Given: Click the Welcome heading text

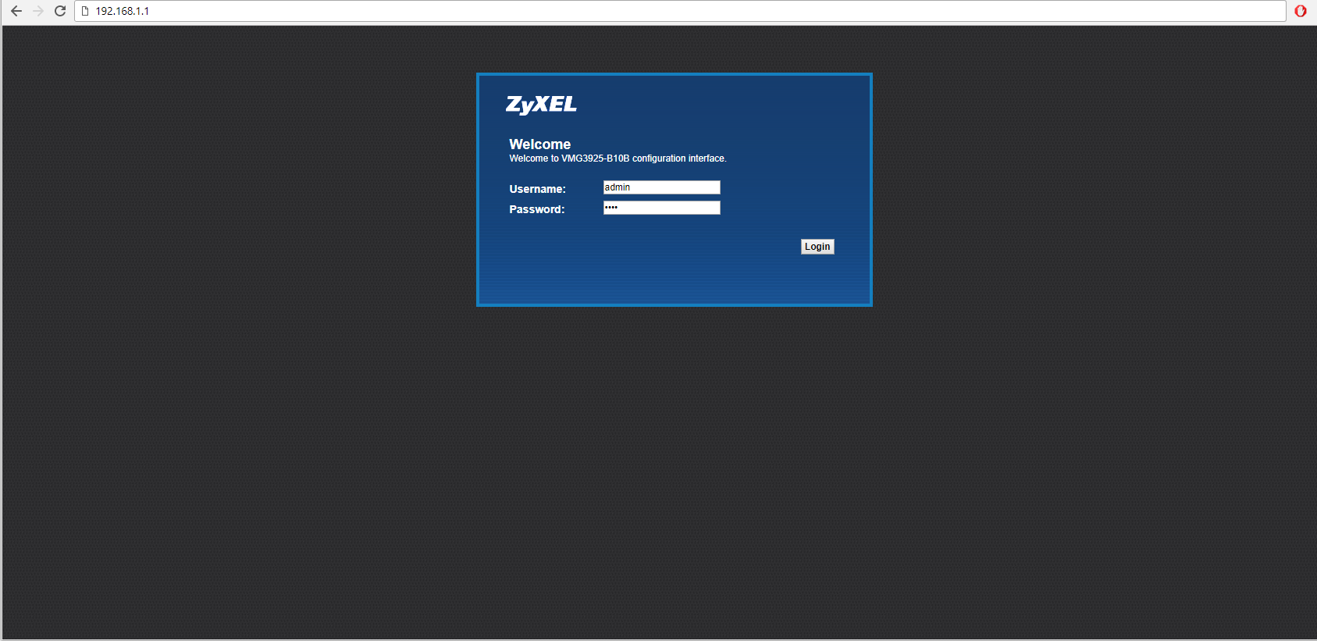Looking at the screenshot, I should click(x=539, y=144).
